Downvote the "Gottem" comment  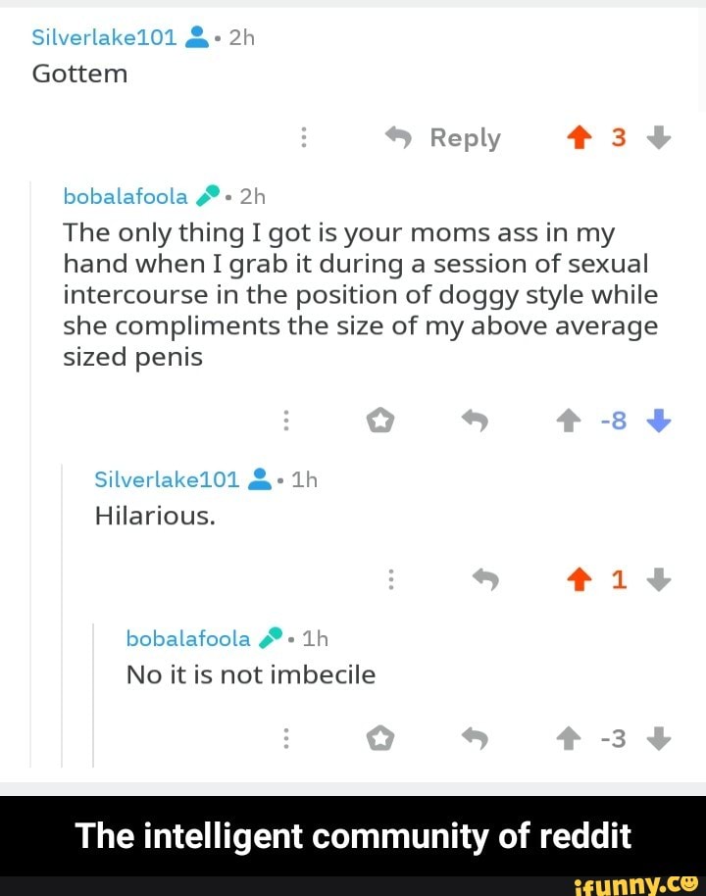[x=660, y=138]
